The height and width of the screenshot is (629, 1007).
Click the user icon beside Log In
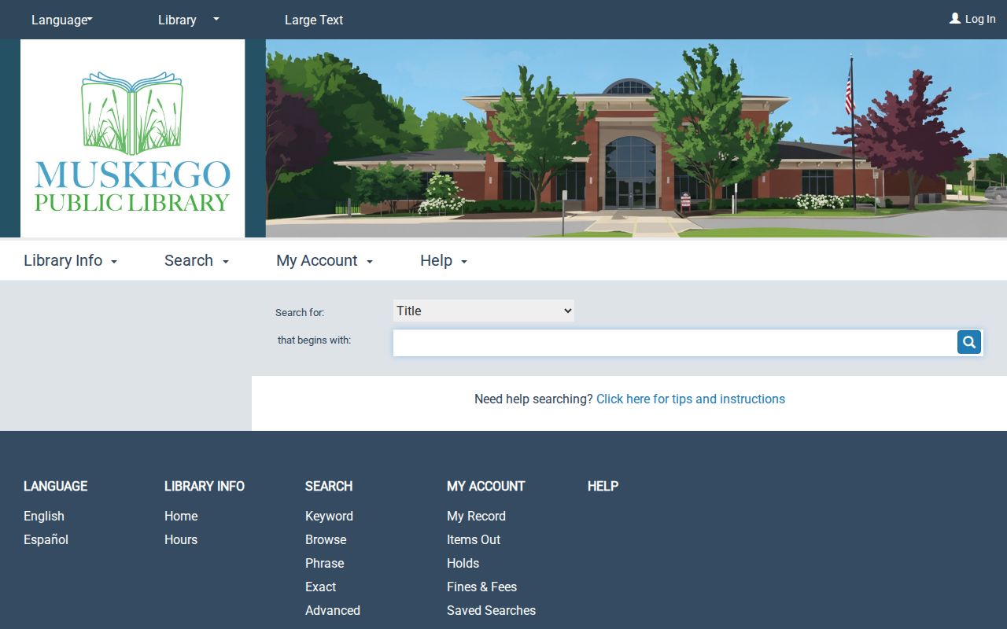coord(955,18)
